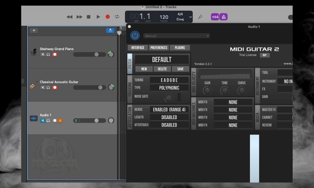This screenshot has height=188, width=314.
Task: Toggle the blue catch playhead button
Action: (x=110, y=31)
